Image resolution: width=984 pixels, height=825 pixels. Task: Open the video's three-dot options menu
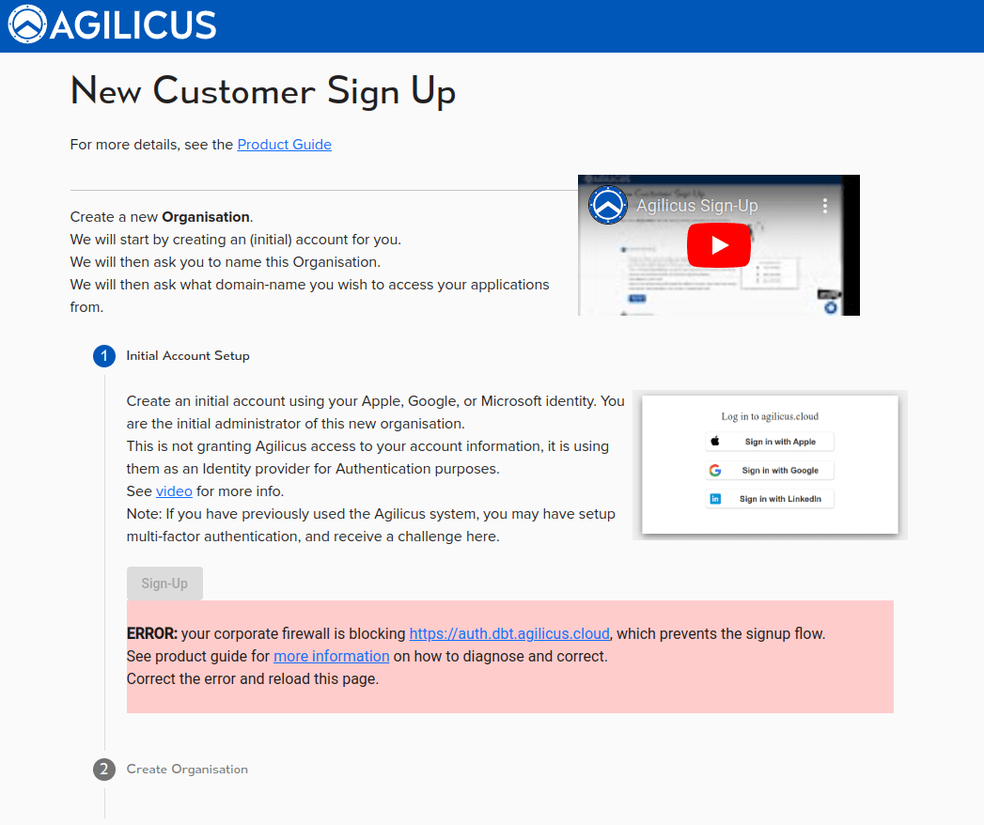825,206
